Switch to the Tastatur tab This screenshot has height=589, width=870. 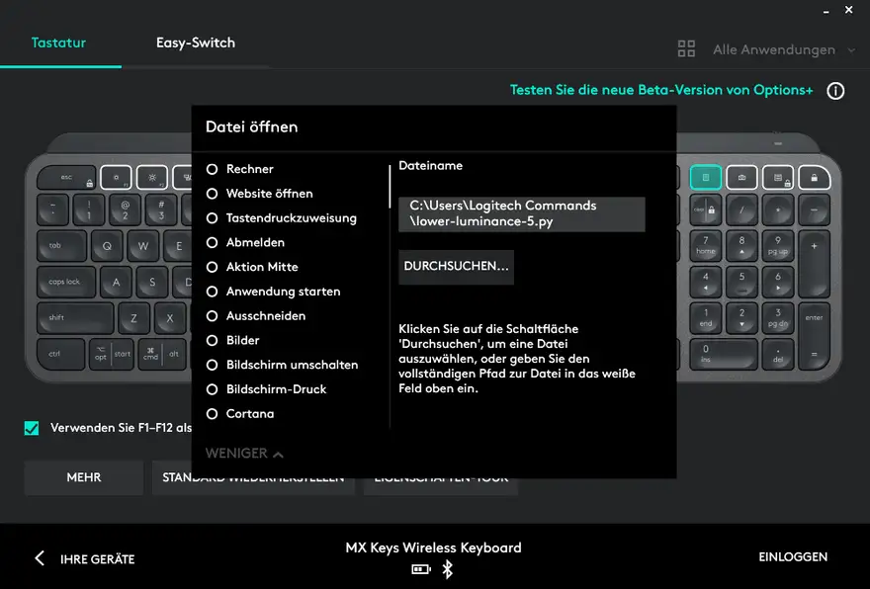coord(58,42)
